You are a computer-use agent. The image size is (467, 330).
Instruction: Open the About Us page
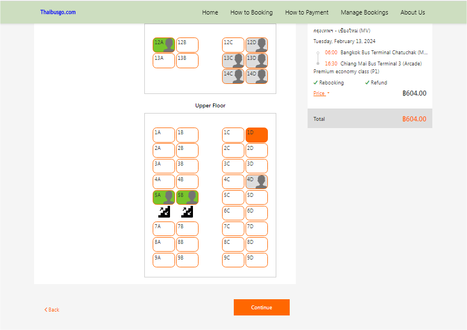412,12
